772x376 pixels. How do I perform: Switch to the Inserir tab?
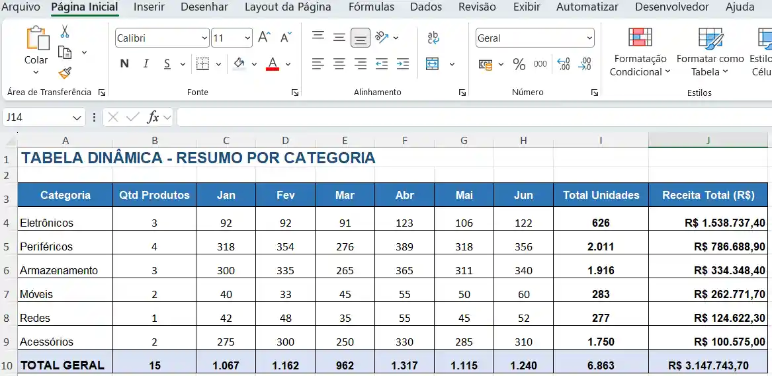150,7
